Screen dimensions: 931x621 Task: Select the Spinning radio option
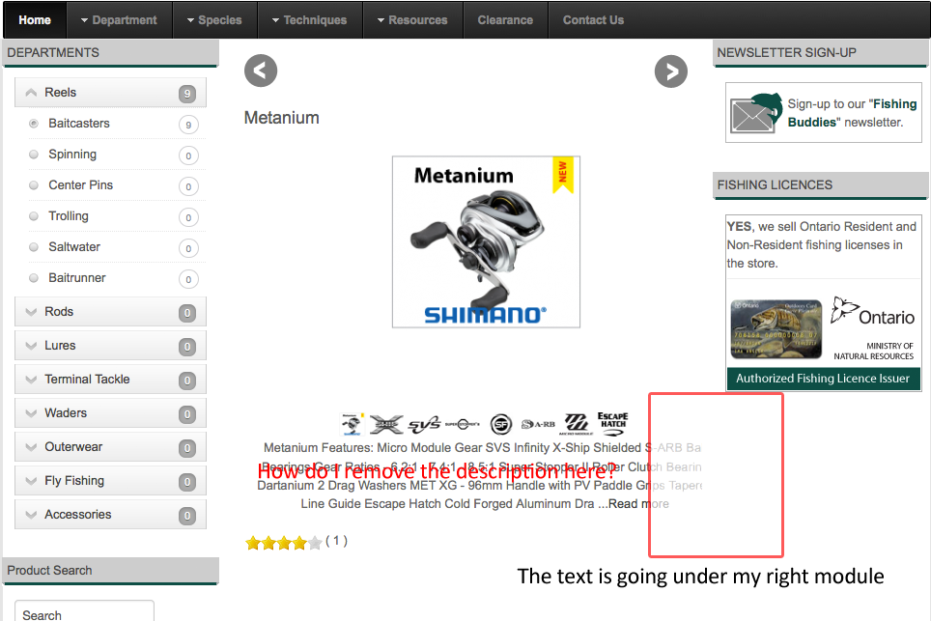(x=34, y=155)
